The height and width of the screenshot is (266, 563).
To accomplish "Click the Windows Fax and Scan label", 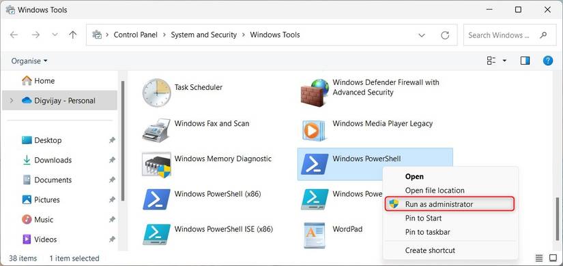I will click(212, 124).
